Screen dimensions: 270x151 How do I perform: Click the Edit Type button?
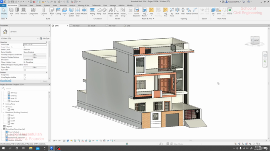click(45, 38)
